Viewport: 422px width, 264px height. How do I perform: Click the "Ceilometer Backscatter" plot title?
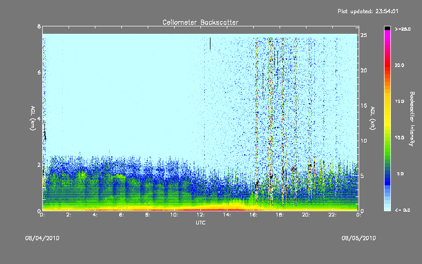[200, 22]
